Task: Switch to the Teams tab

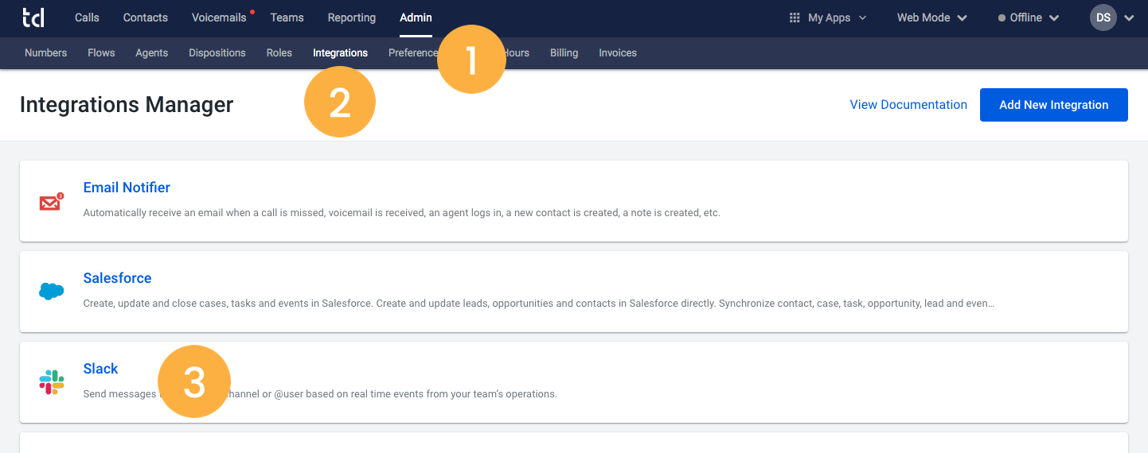Action: pos(287,17)
